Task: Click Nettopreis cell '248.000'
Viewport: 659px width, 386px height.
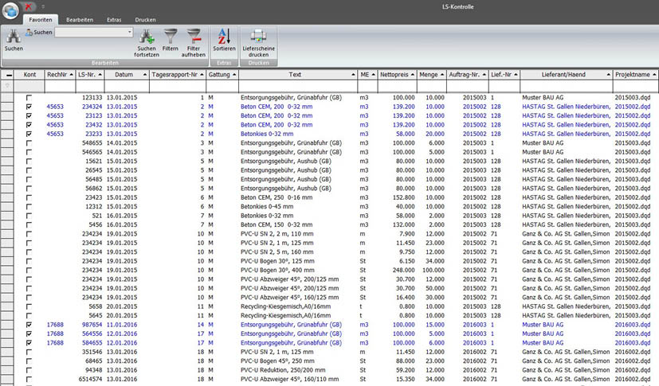Action: point(404,271)
